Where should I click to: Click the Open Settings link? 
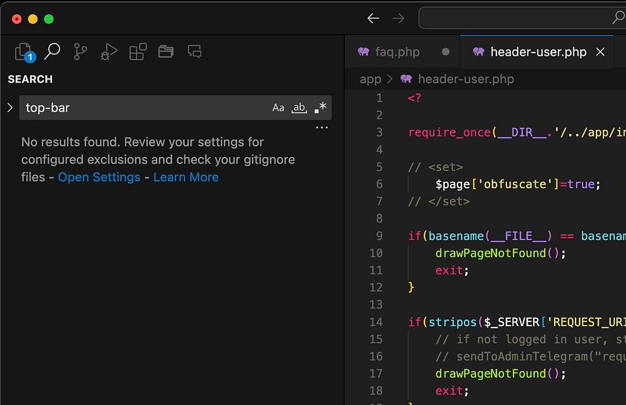(x=99, y=177)
